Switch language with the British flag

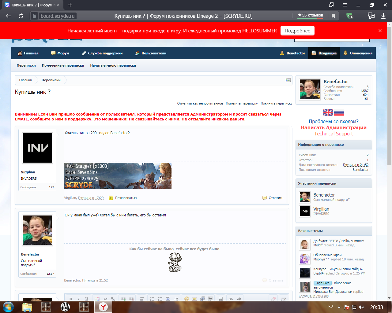(x=328, y=112)
